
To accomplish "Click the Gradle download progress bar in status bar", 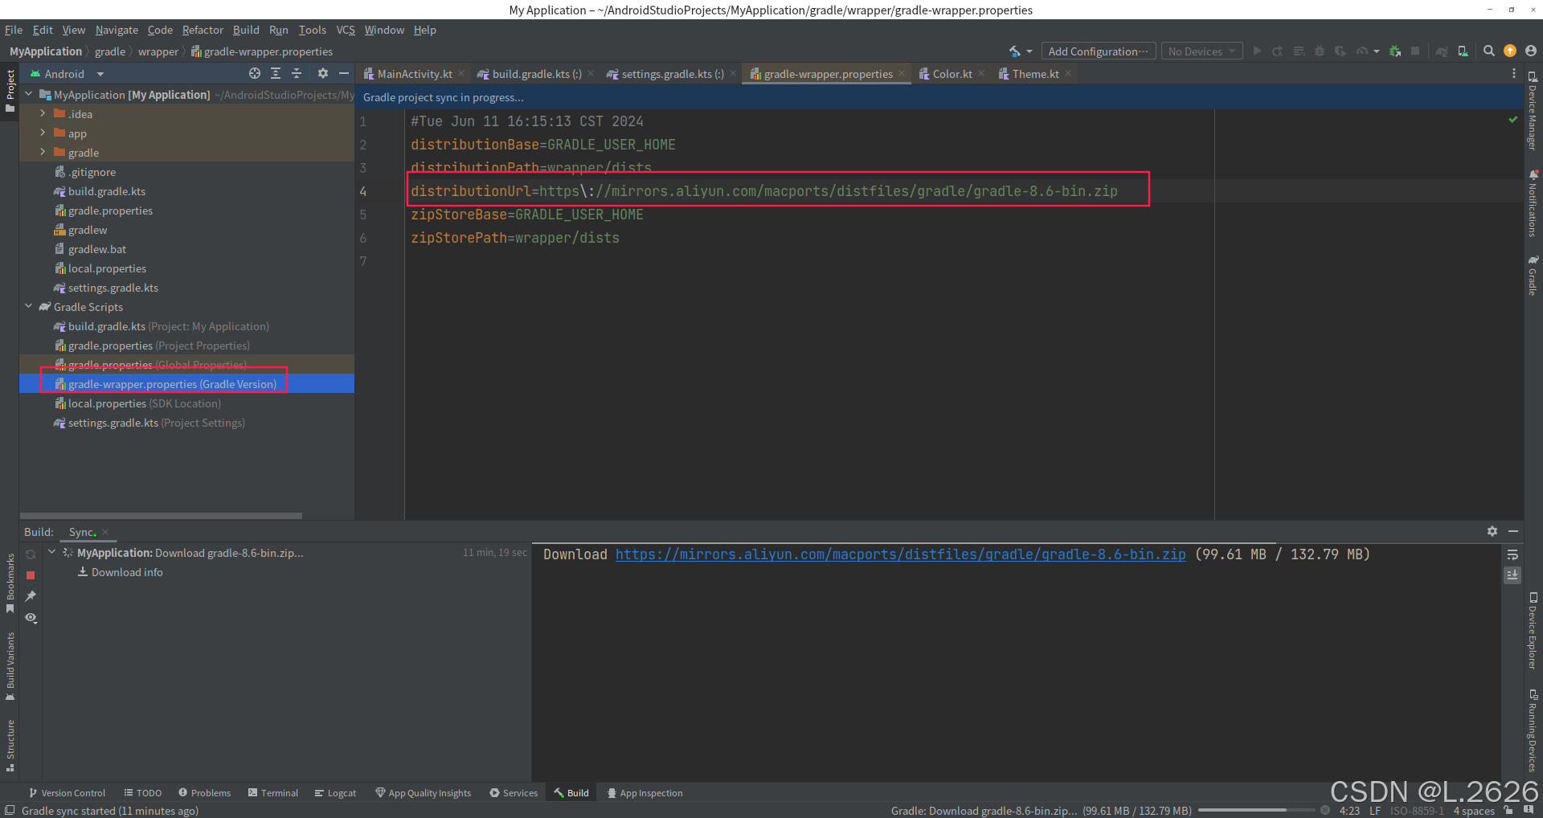I will point(1258,810).
